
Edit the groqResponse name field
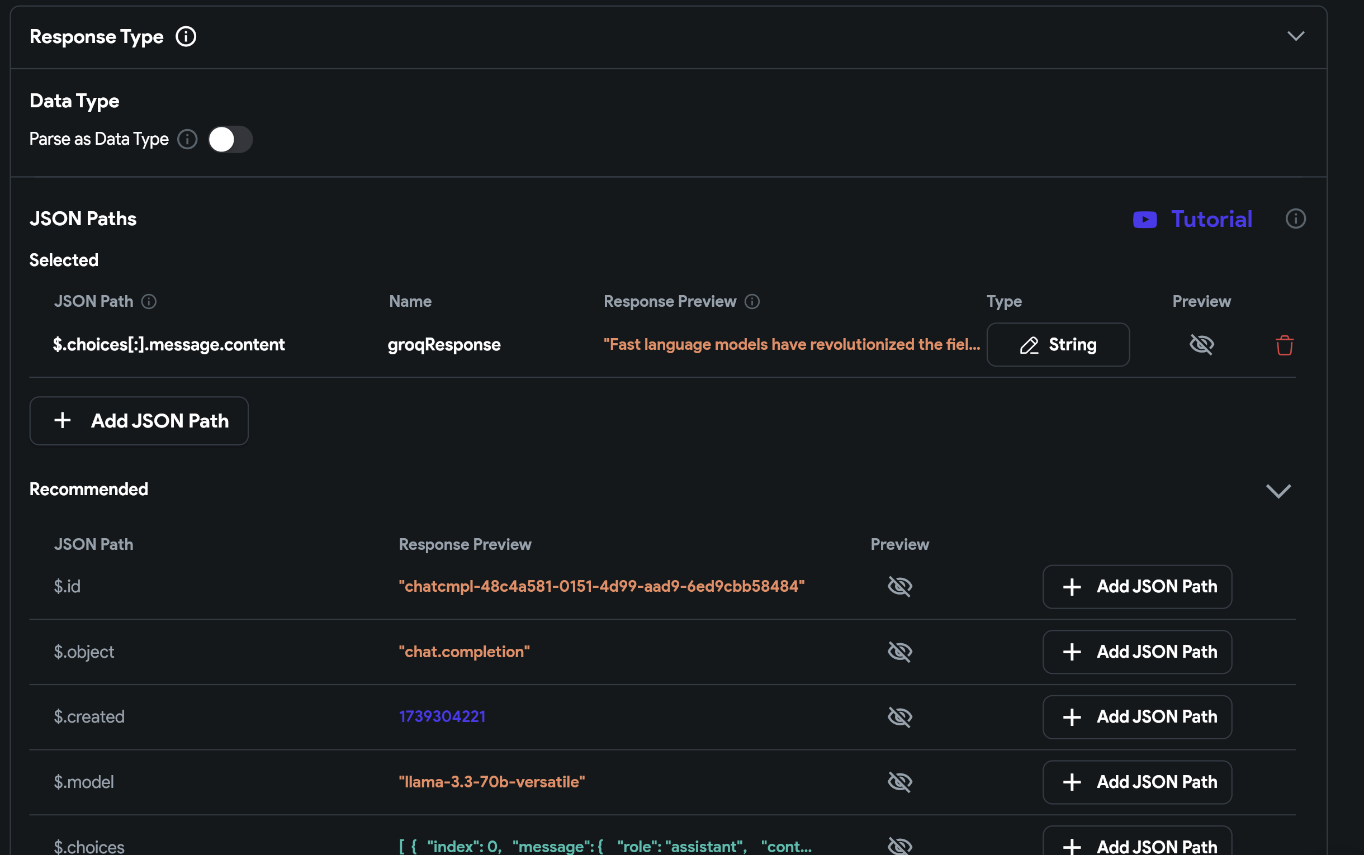pyautogui.click(x=444, y=344)
